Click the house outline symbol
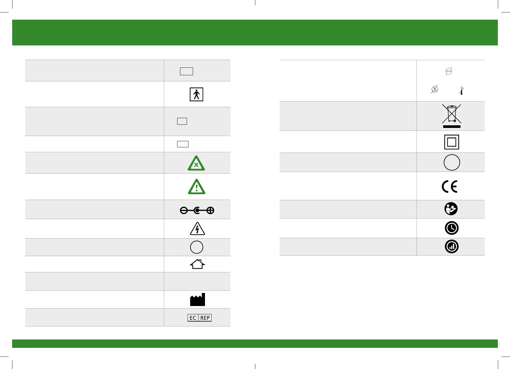Viewport: 510px width, 369px height. 197,264
